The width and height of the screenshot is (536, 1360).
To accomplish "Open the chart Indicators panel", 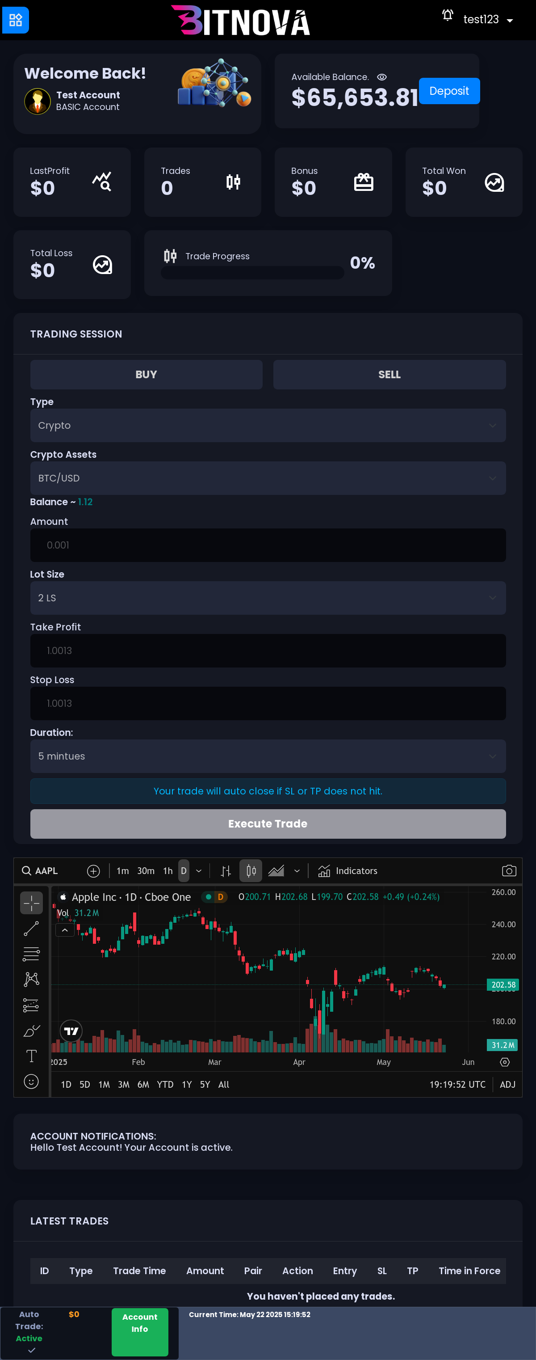I will click(x=348, y=871).
